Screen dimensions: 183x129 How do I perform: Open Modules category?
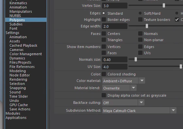click(13, 113)
